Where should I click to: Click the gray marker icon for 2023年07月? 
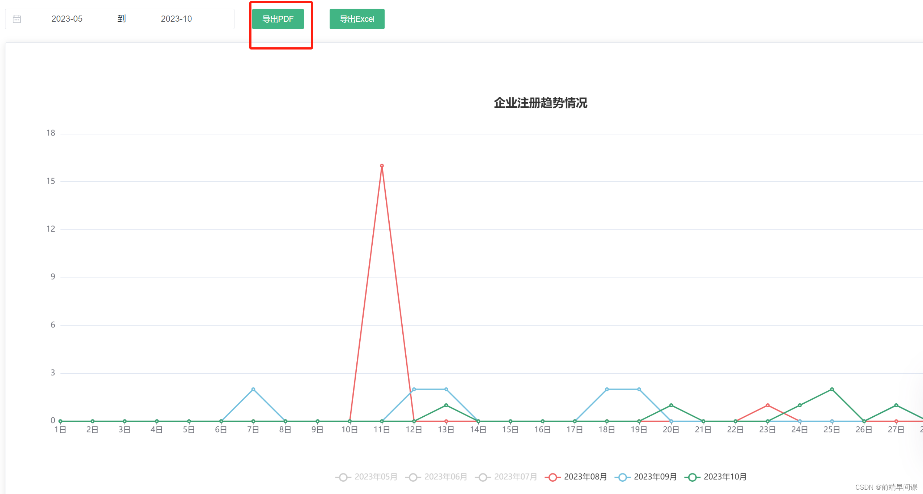[483, 477]
